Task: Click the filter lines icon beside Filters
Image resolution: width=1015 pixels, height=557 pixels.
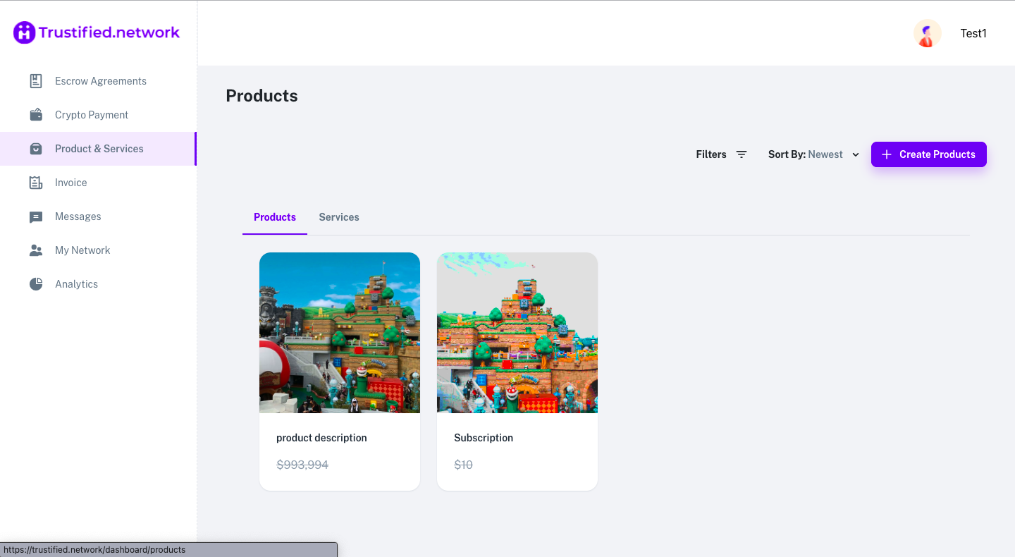Action: (742, 154)
